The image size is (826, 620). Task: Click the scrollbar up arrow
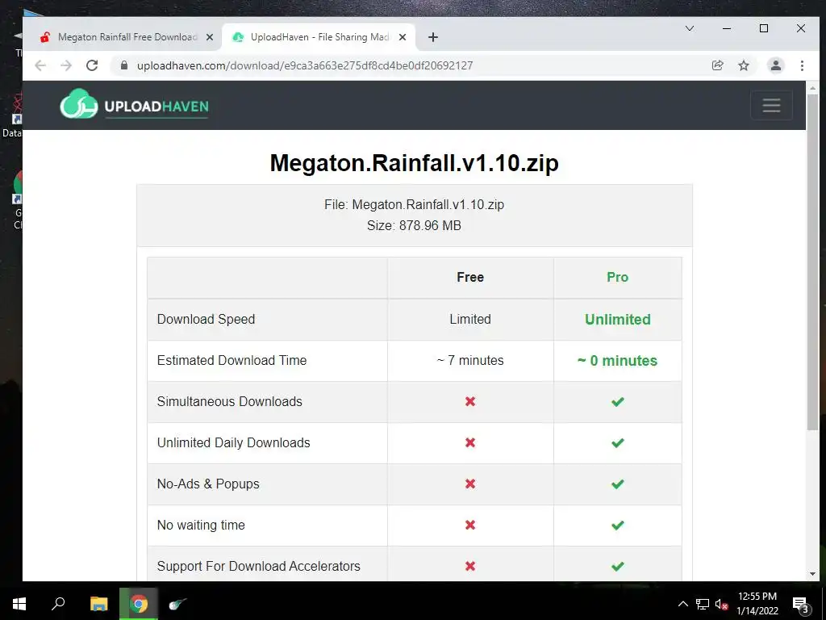coord(812,87)
